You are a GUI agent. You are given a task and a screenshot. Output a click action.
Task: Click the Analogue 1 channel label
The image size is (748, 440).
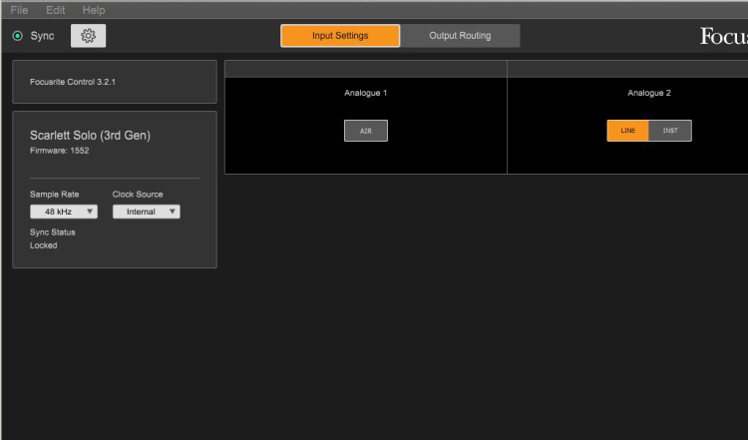(x=365, y=93)
